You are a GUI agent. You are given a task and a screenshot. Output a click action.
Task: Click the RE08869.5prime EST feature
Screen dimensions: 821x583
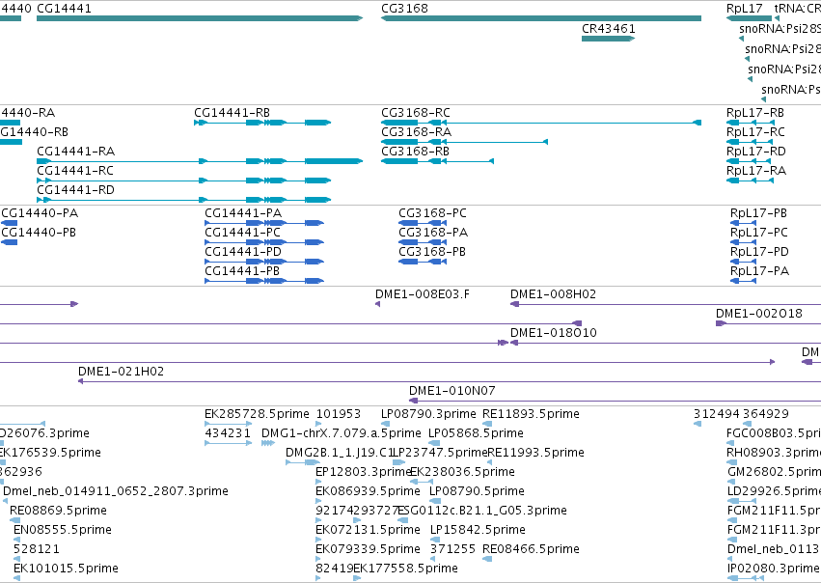[x=16, y=520]
